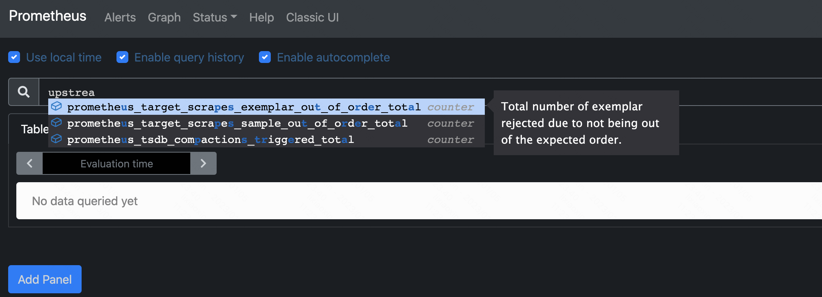Open the Alerts page
822x297 pixels.
click(120, 17)
